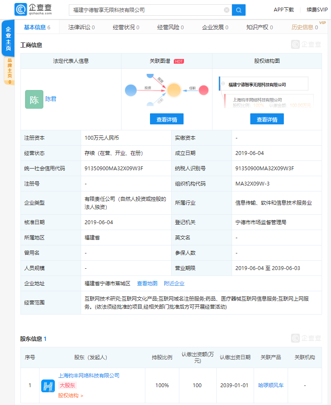Click the APP下载 link
The height and width of the screenshot is (405, 331).
[x=284, y=10]
